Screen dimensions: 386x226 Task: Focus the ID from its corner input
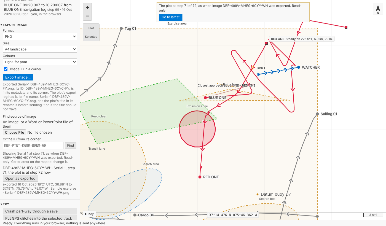click(x=33, y=145)
